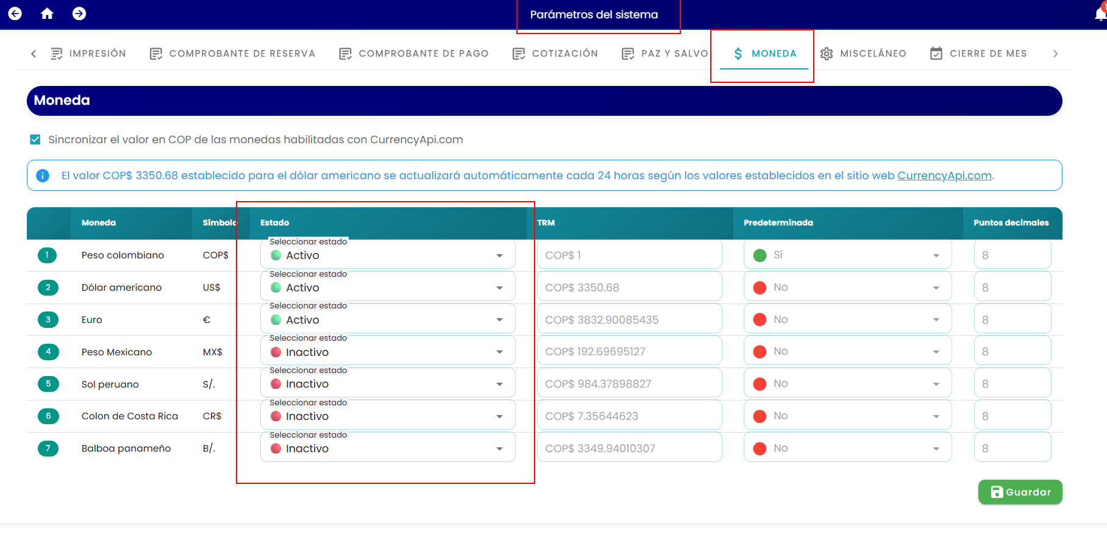Open the notifications bell icon

tap(1100, 13)
